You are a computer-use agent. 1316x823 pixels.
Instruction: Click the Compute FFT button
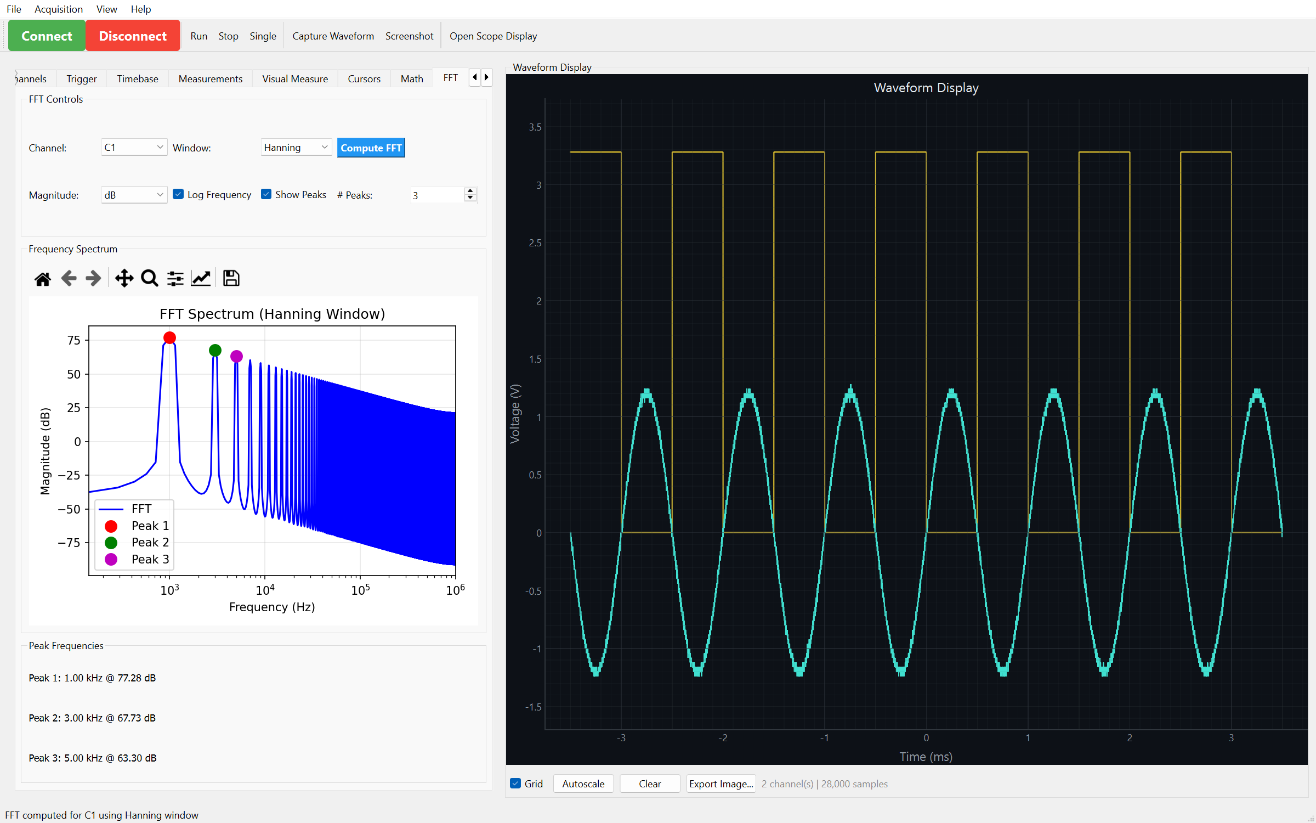(x=371, y=148)
